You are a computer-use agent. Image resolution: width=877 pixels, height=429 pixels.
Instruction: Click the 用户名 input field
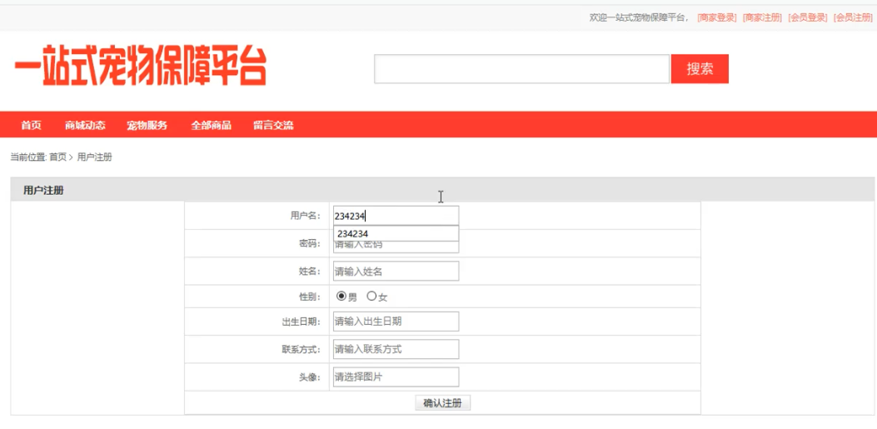(396, 216)
